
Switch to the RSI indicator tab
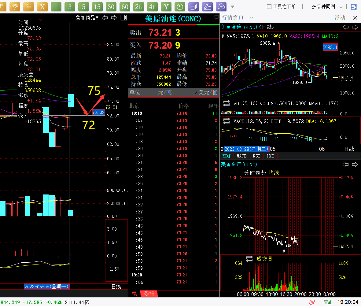click(x=256, y=156)
